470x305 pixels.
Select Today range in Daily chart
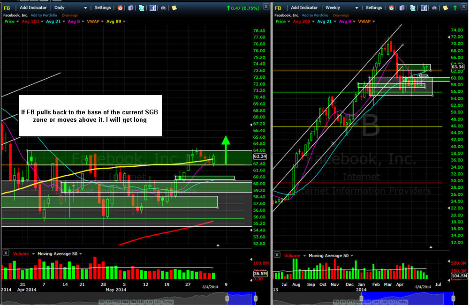167,302
